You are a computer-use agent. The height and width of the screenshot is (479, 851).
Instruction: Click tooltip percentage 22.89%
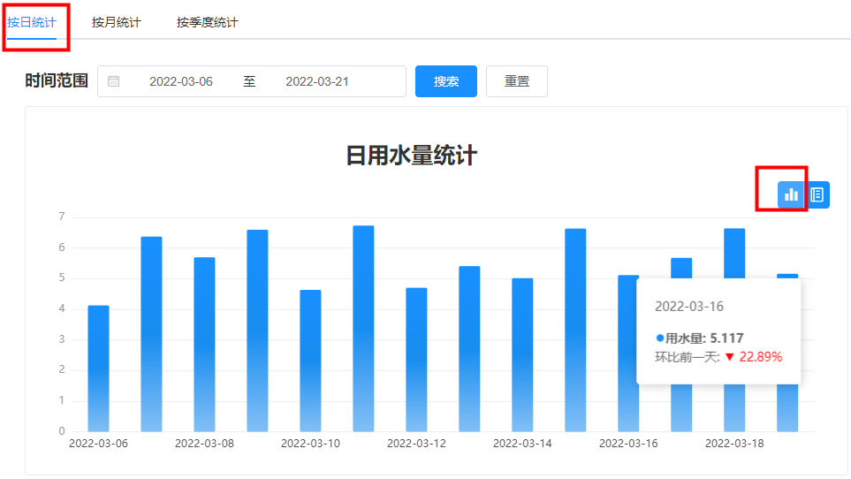[760, 357]
